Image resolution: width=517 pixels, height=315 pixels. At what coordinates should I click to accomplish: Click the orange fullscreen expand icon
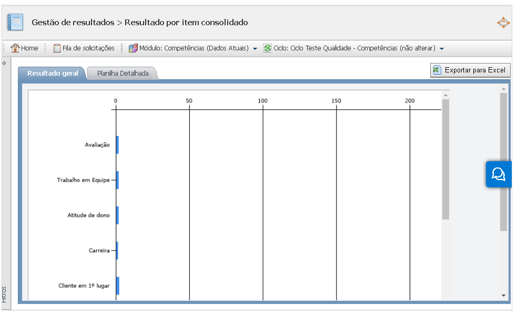pyautogui.click(x=503, y=23)
